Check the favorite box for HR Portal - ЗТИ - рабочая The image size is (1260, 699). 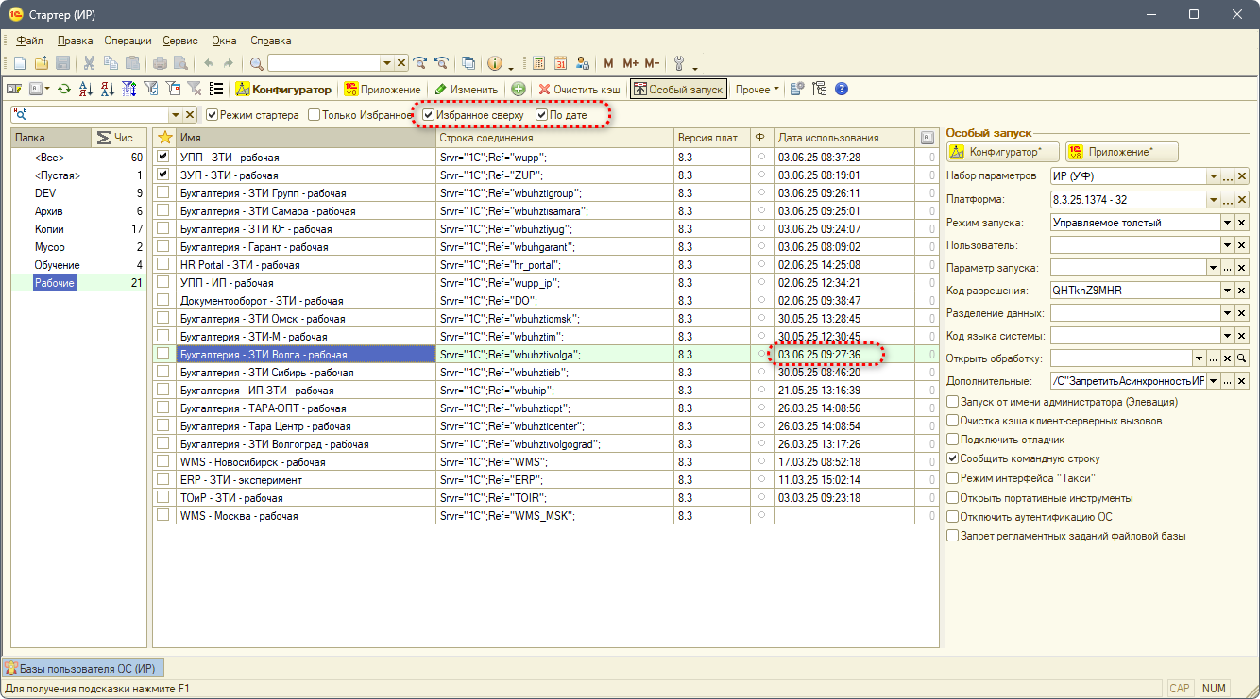click(164, 264)
